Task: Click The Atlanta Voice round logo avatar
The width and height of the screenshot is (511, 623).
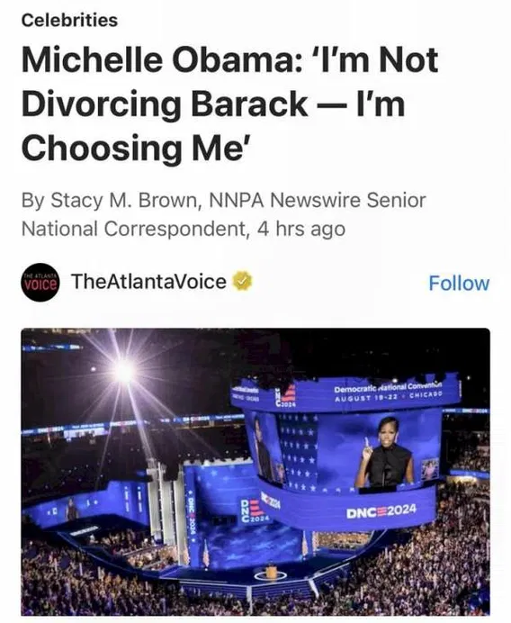Action: coord(40,283)
